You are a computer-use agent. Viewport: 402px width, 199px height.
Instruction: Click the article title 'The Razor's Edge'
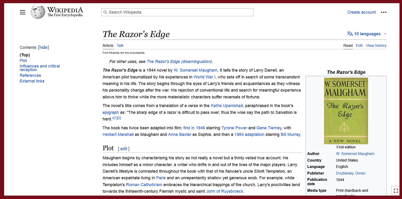pos(136,34)
